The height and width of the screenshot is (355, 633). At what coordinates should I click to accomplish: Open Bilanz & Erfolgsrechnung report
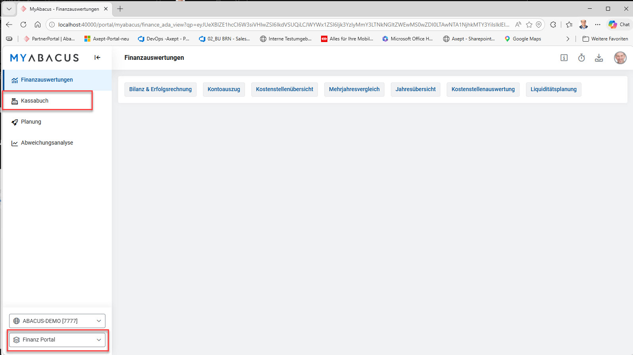(161, 90)
